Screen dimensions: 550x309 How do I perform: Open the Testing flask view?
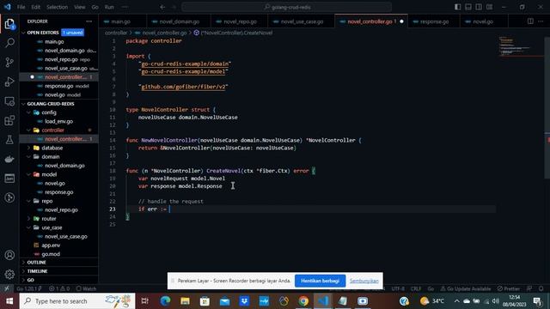(x=9, y=140)
